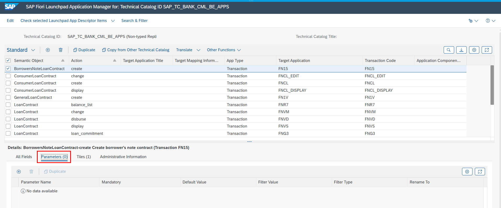The image size is (501, 208).
Task: Add a new catalog item with the plus icon in the Standard toolbar
Action: click(48, 50)
